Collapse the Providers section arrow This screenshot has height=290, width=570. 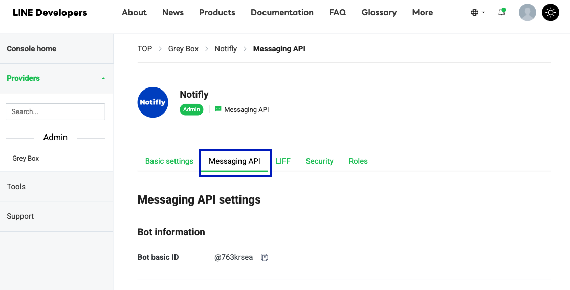(103, 78)
